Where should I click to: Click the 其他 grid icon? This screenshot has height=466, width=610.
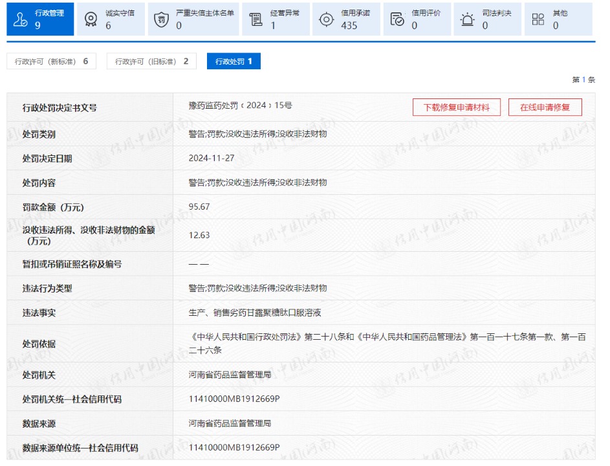538,19
